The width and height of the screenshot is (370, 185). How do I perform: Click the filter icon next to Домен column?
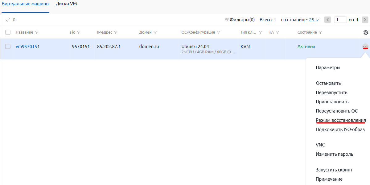click(x=155, y=32)
